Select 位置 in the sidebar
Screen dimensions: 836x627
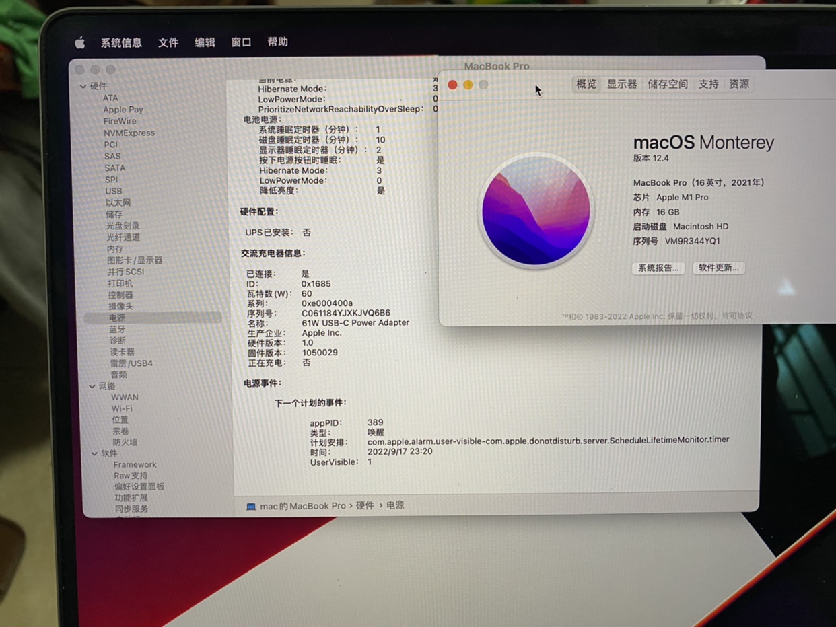120,420
